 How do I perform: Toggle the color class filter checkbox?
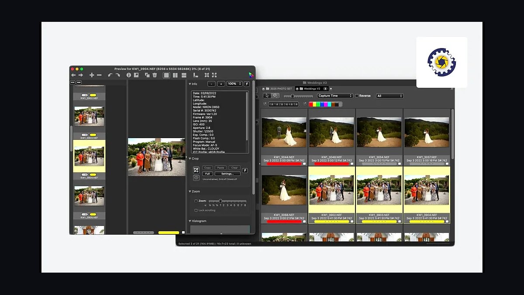coord(305,104)
